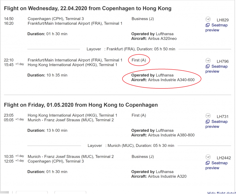
Task: Click the popup-window icon under flight LH731
Action: tap(208, 122)
